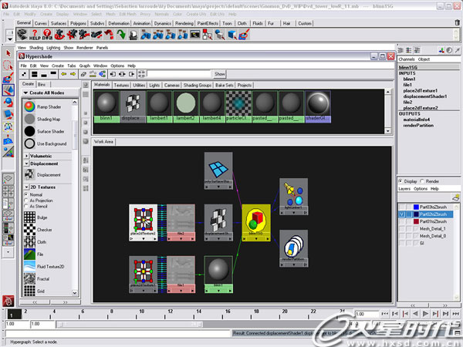
Task: Click the Object menu in Channel Box
Action: click(x=424, y=59)
